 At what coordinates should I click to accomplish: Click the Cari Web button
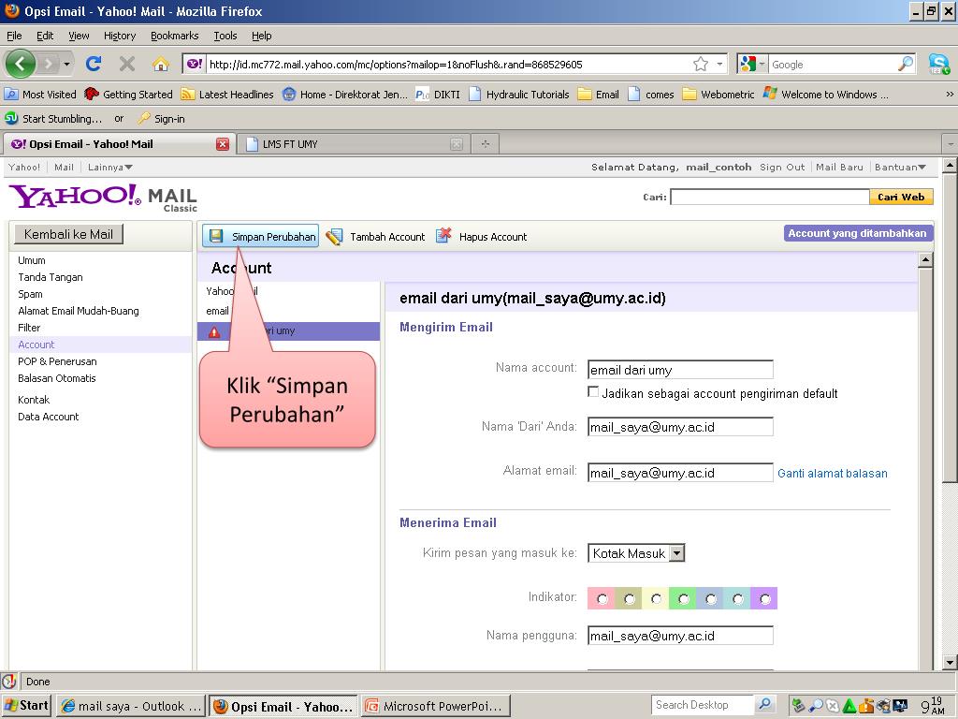(901, 197)
